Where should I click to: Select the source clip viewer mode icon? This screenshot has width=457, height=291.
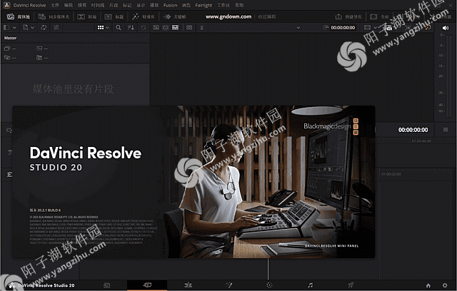tap(156, 28)
